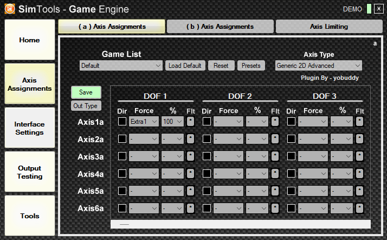This screenshot has height=240, width=387.
Task: Open Tools in sidebar
Action: click(x=30, y=216)
